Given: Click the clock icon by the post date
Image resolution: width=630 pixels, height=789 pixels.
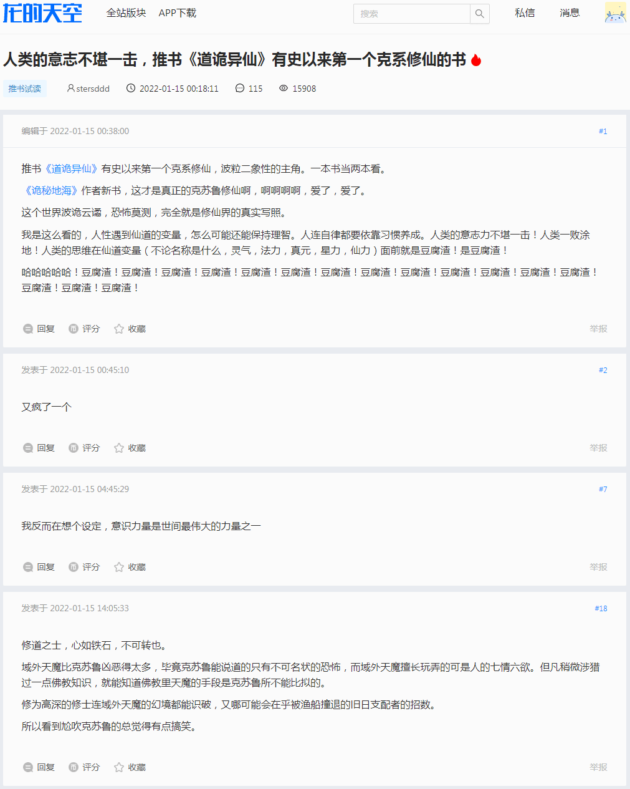Looking at the screenshot, I should (x=131, y=89).
